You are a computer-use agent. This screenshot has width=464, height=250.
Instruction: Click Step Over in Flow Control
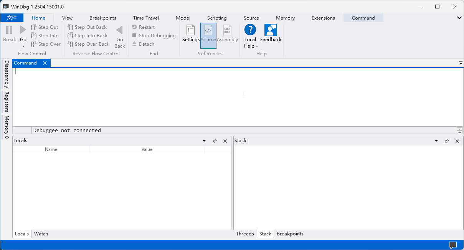[45, 44]
